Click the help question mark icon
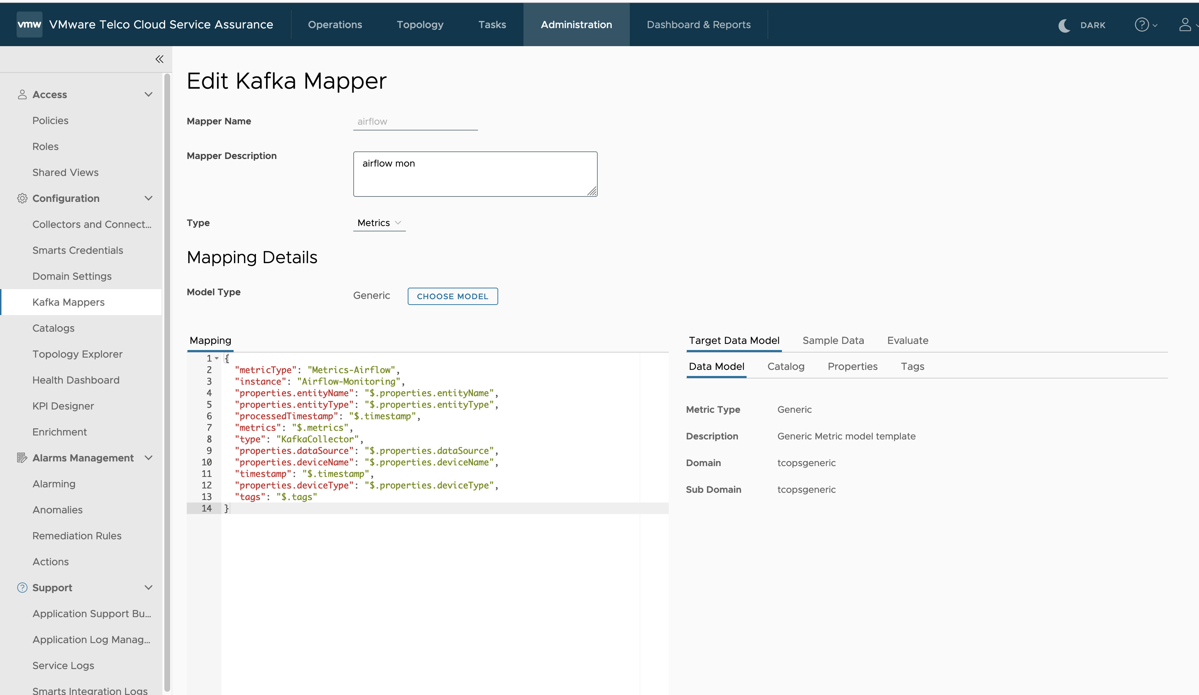Screen dimensions: 1199x695 click(1143, 24)
